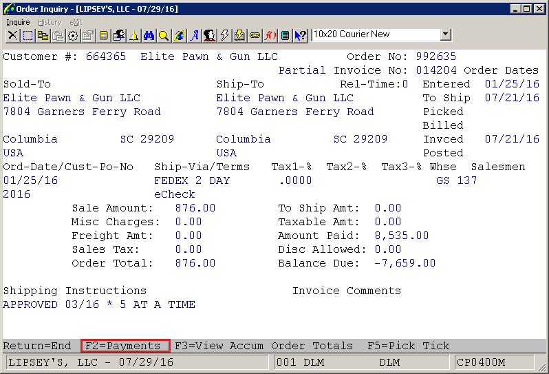Open the font dropdown arrow

(x=445, y=34)
